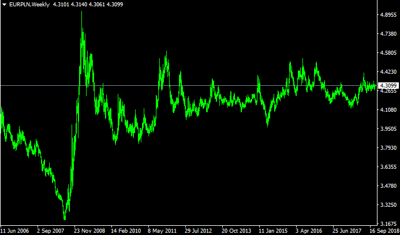The image size is (400, 235).
Task: Select time axis date 20 Oct 2013
Action: pyautogui.click(x=235, y=231)
